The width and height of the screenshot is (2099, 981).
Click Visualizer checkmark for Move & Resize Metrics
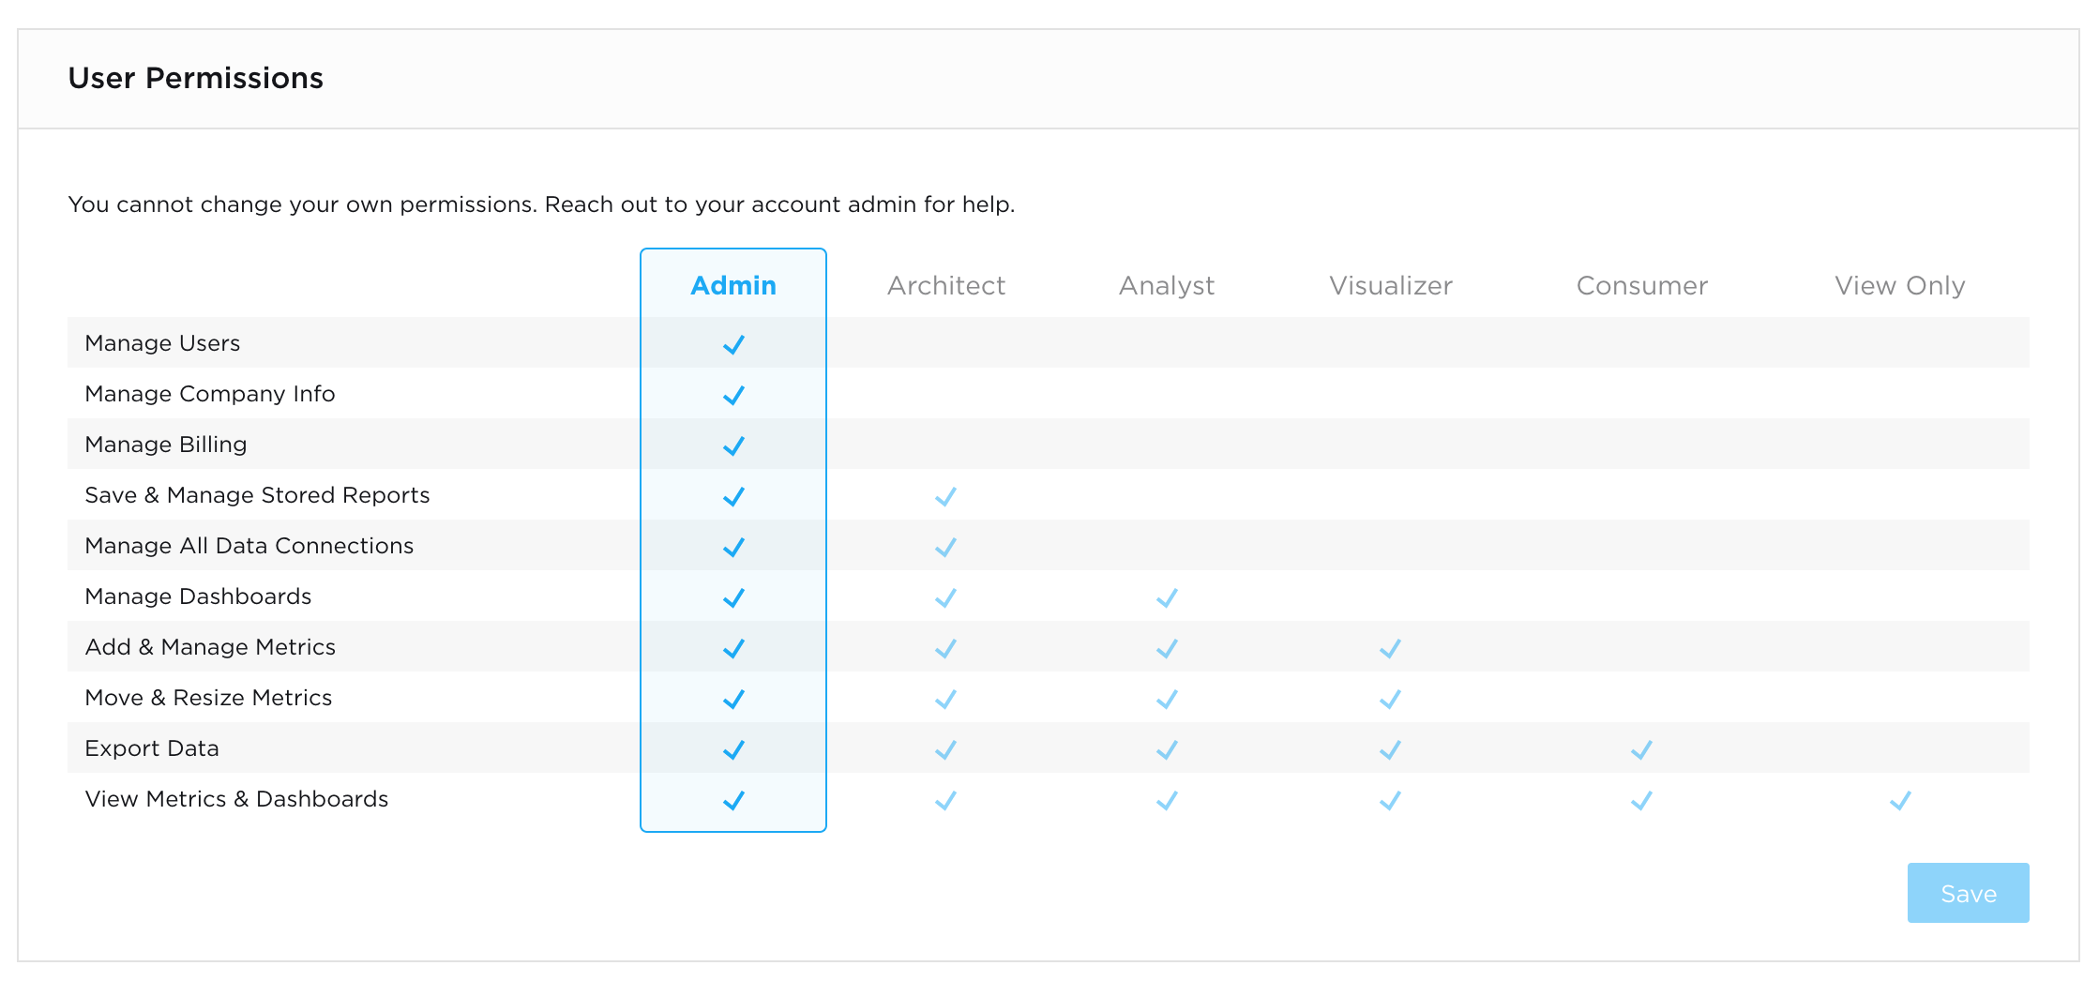pyautogui.click(x=1390, y=699)
